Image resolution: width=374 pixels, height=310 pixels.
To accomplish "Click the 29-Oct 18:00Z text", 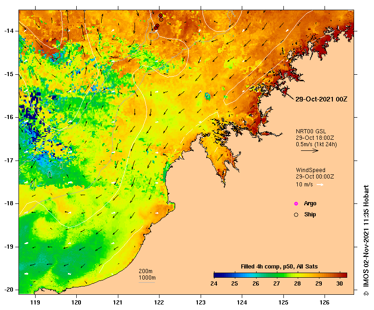I will pos(315,138).
